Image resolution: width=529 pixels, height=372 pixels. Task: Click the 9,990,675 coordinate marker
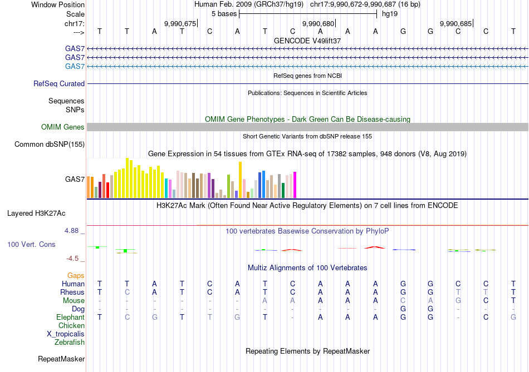click(x=180, y=23)
